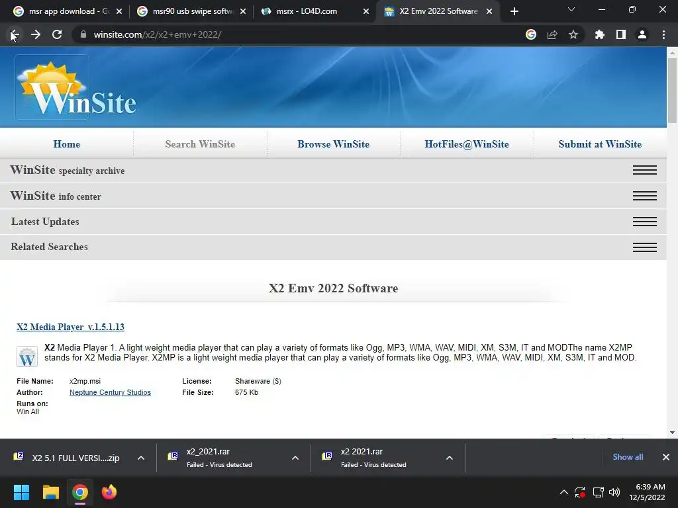Open Browse WinSite navigation item
This screenshot has width=678, height=508.
(334, 144)
